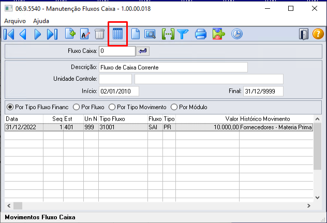Confirm Fluxo Caixa with the enter-arrow button
This screenshot has width=327, height=223.
(x=143, y=51)
